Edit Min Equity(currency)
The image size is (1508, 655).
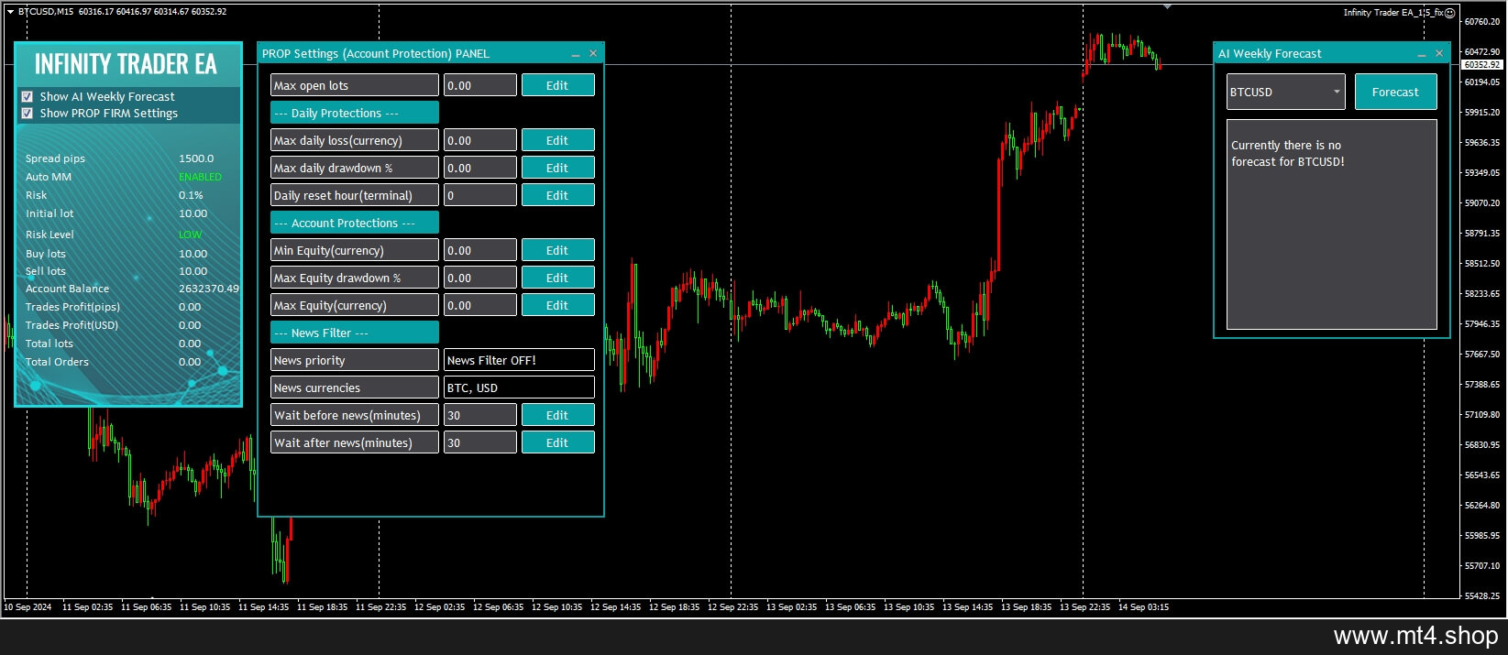[557, 250]
